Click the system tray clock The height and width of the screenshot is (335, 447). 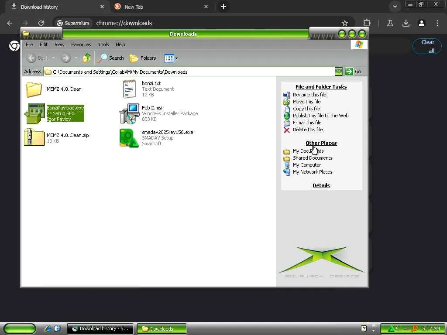(431, 328)
